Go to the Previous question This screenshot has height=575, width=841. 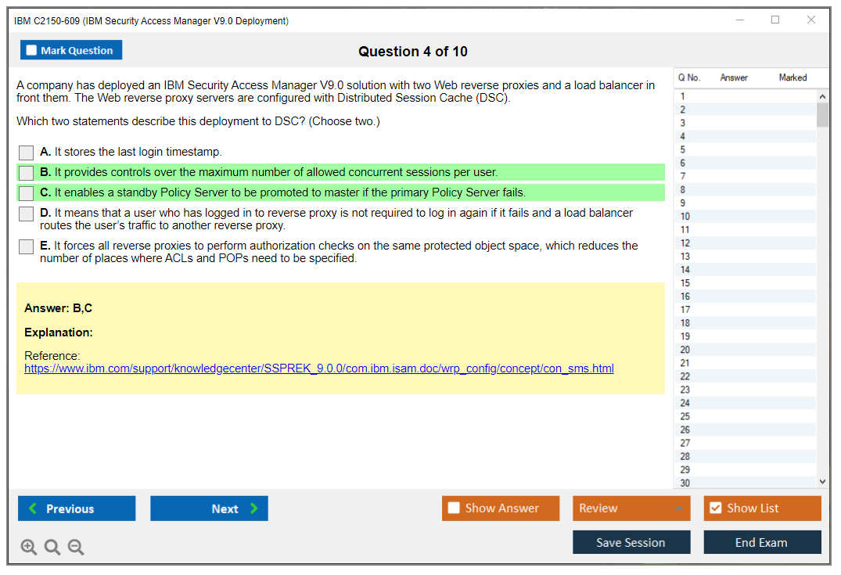coord(77,509)
